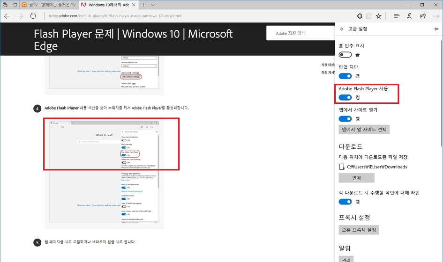This screenshot has height=262, width=443.
Task: Click the 고급 설정 panel title
Action: point(358,29)
